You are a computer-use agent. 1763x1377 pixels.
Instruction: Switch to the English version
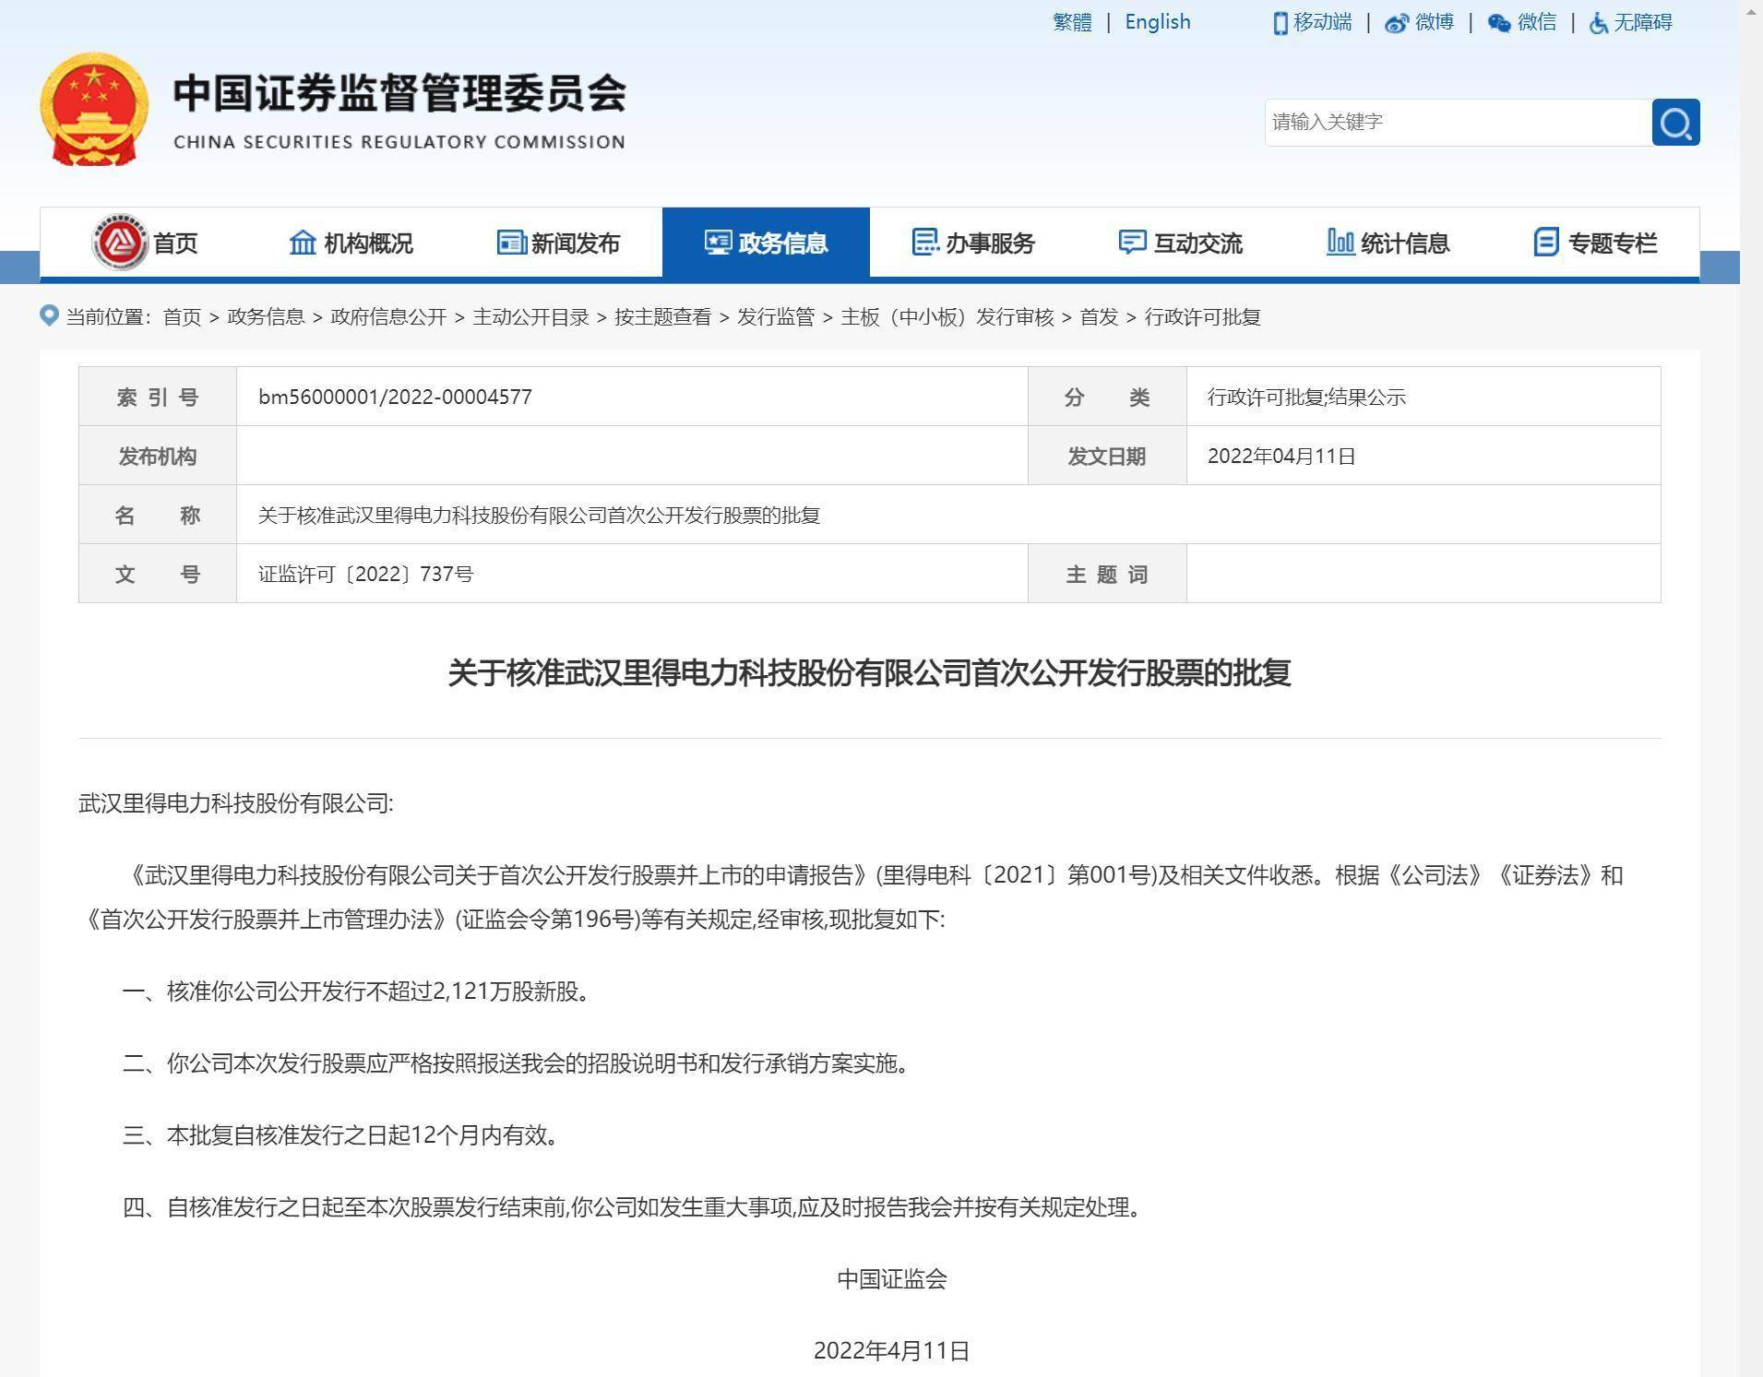point(1158,22)
